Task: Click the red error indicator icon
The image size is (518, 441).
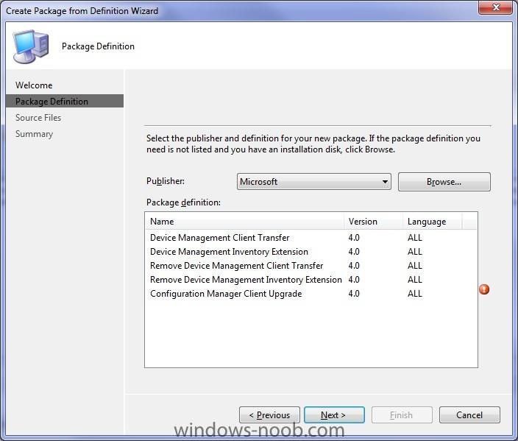Action: click(x=484, y=289)
